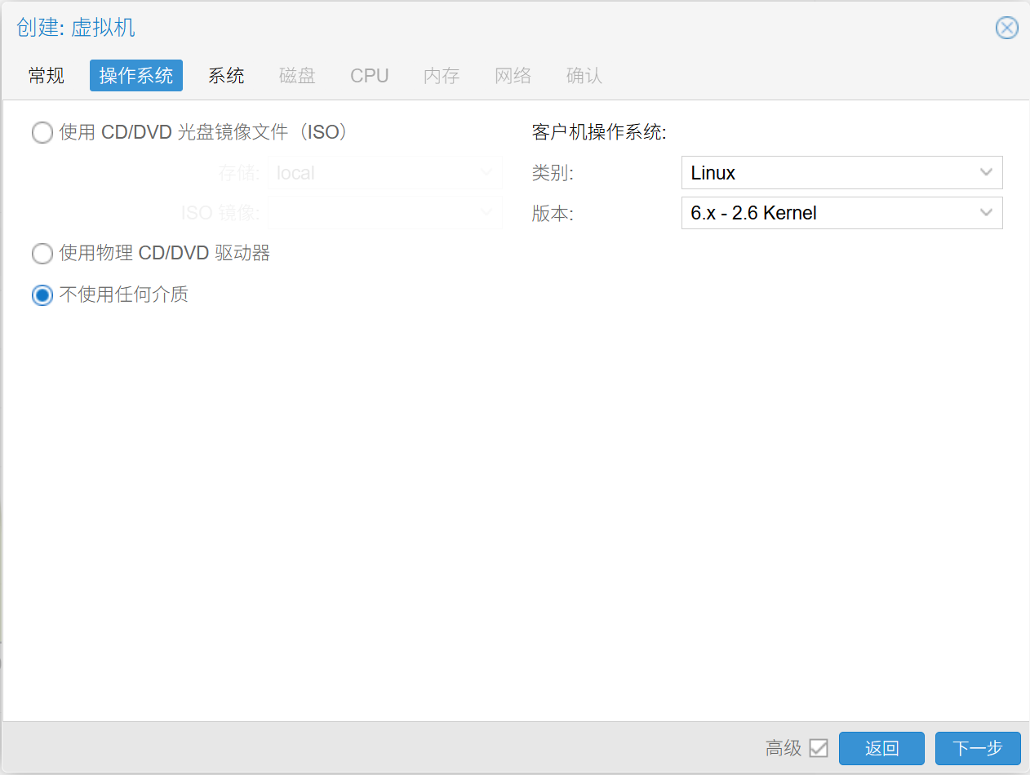The height and width of the screenshot is (775, 1030).
Task: Select 使用物理 CD/DVD 驱动器 radio option
Action: [42, 254]
